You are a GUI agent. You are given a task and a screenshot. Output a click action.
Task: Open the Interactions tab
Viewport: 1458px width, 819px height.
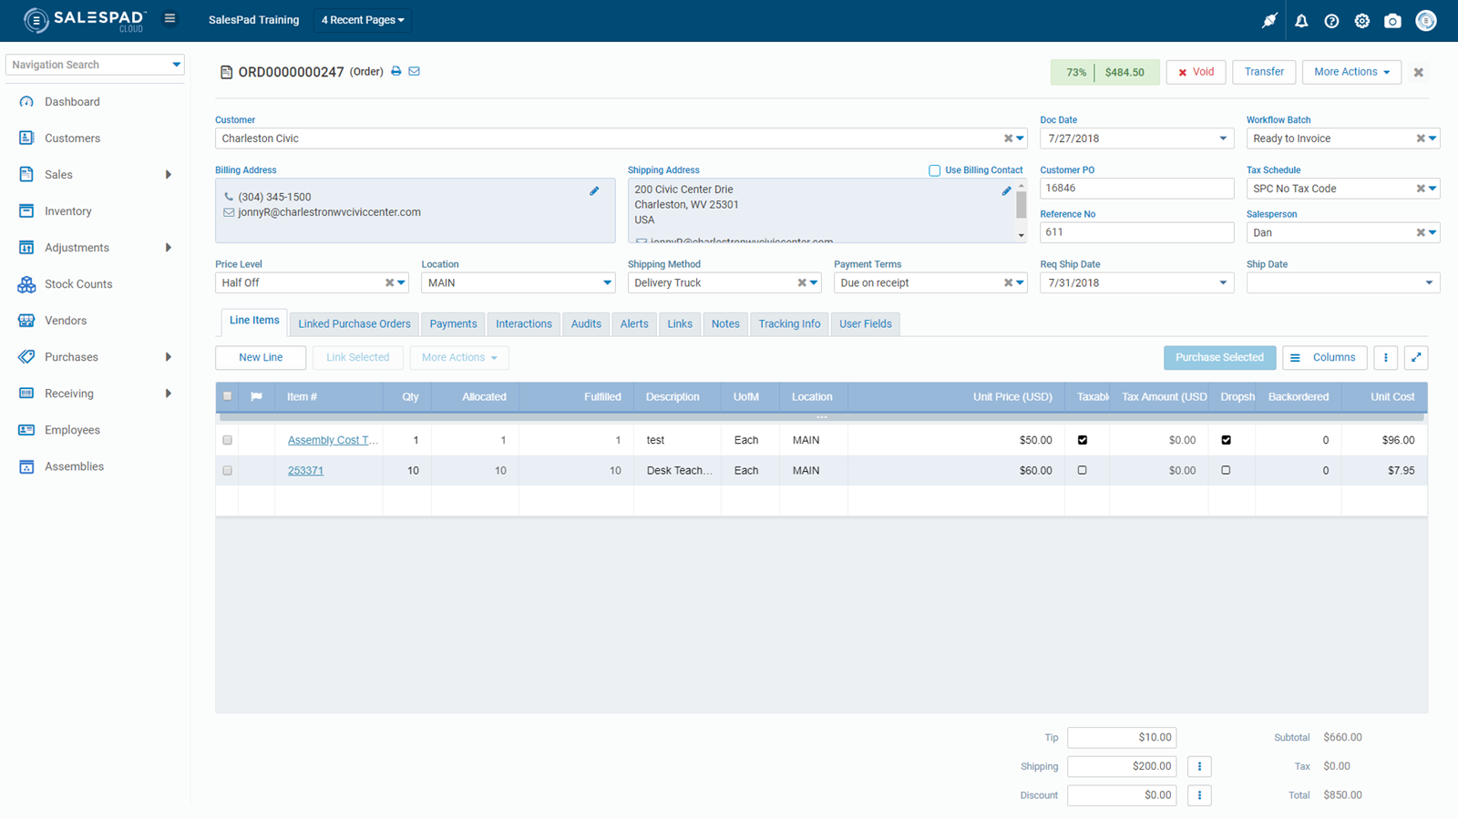524,323
